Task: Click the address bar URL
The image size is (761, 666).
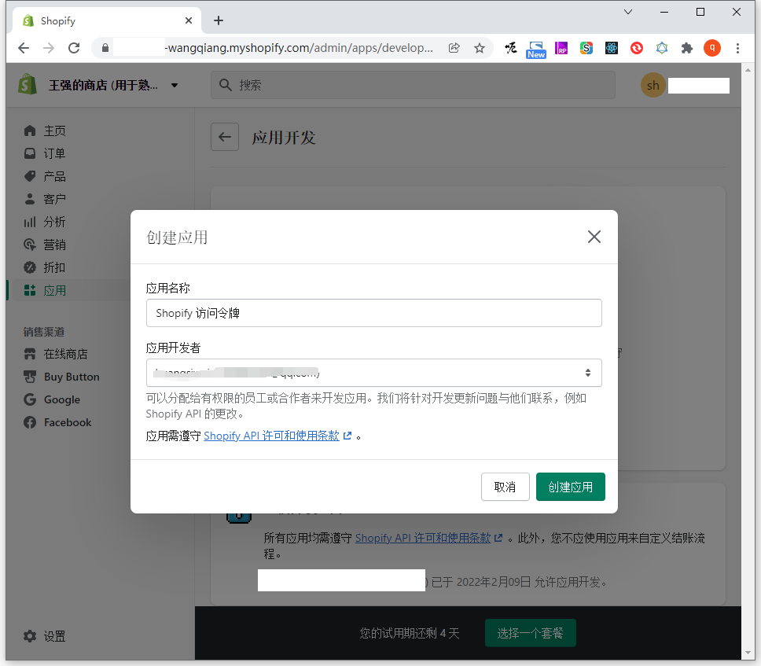Action: click(x=300, y=48)
